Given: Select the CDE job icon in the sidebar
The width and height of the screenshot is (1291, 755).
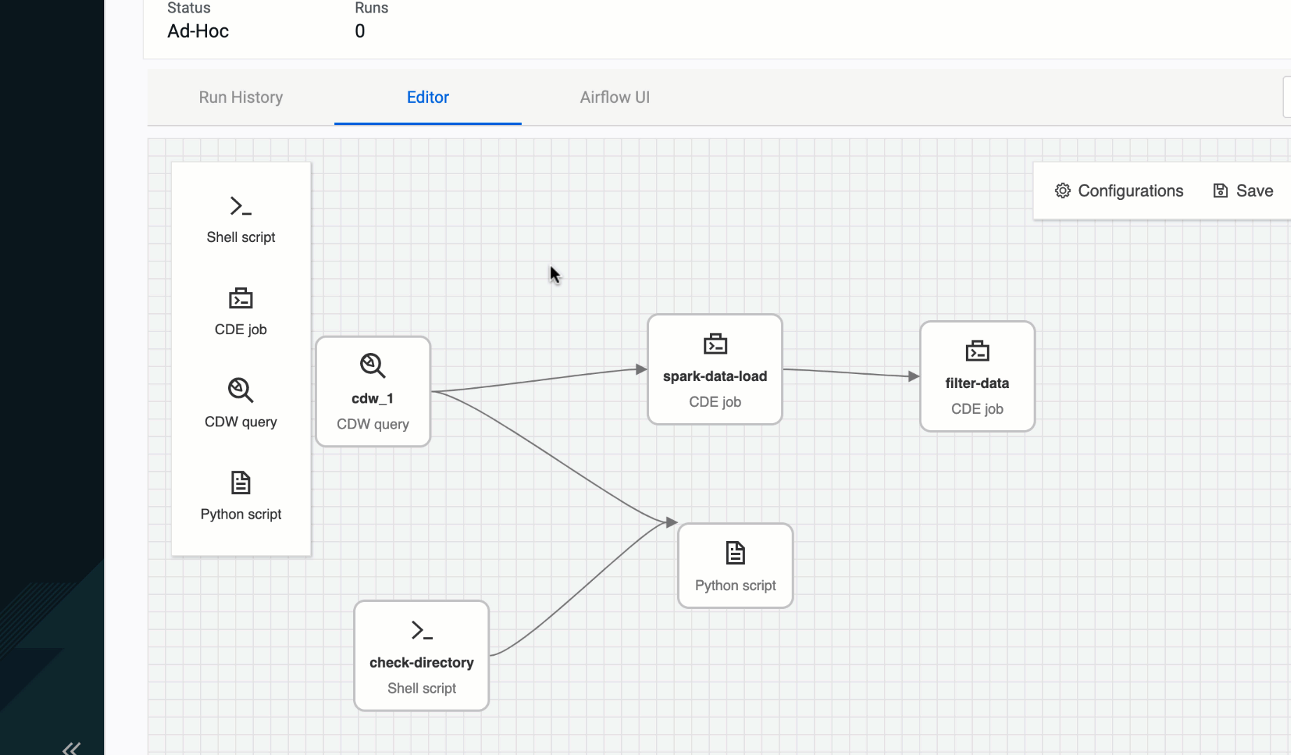Looking at the screenshot, I should (241, 298).
